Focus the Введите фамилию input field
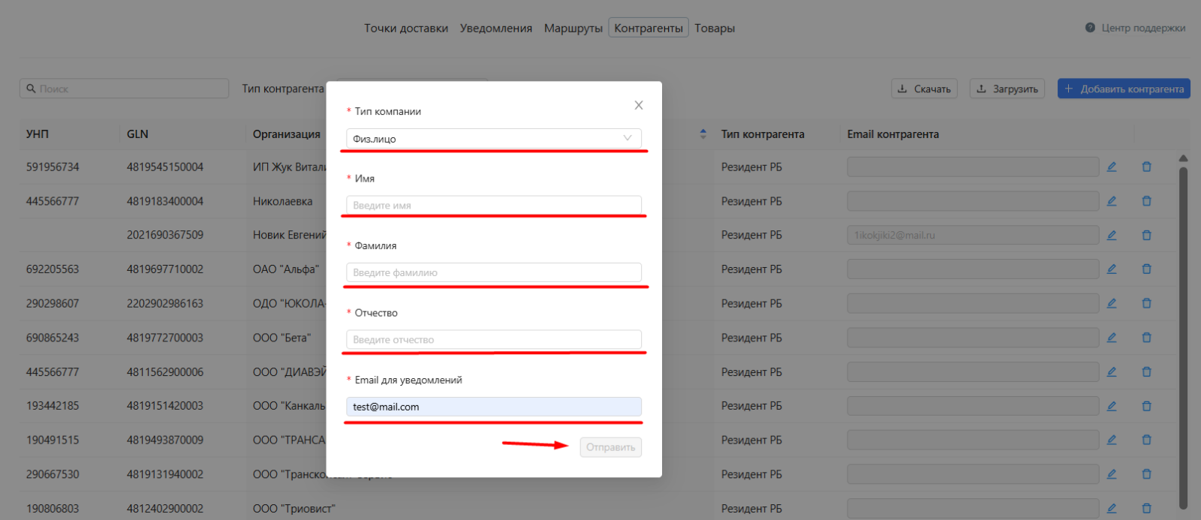This screenshot has height=520, width=1201. coord(494,272)
